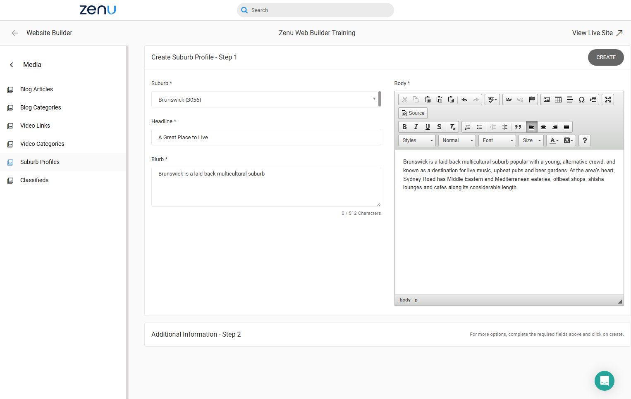Go back from Website Builder arrow
Screen dimensions: 631x399
pyautogui.click(x=15, y=33)
